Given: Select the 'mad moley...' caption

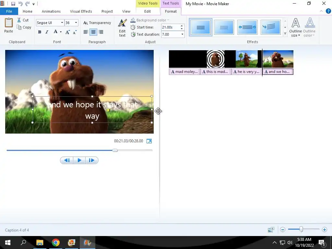Looking at the screenshot, I should pos(184,72).
